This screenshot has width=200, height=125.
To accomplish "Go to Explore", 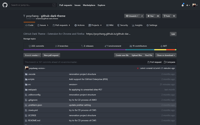I will (101, 5).
